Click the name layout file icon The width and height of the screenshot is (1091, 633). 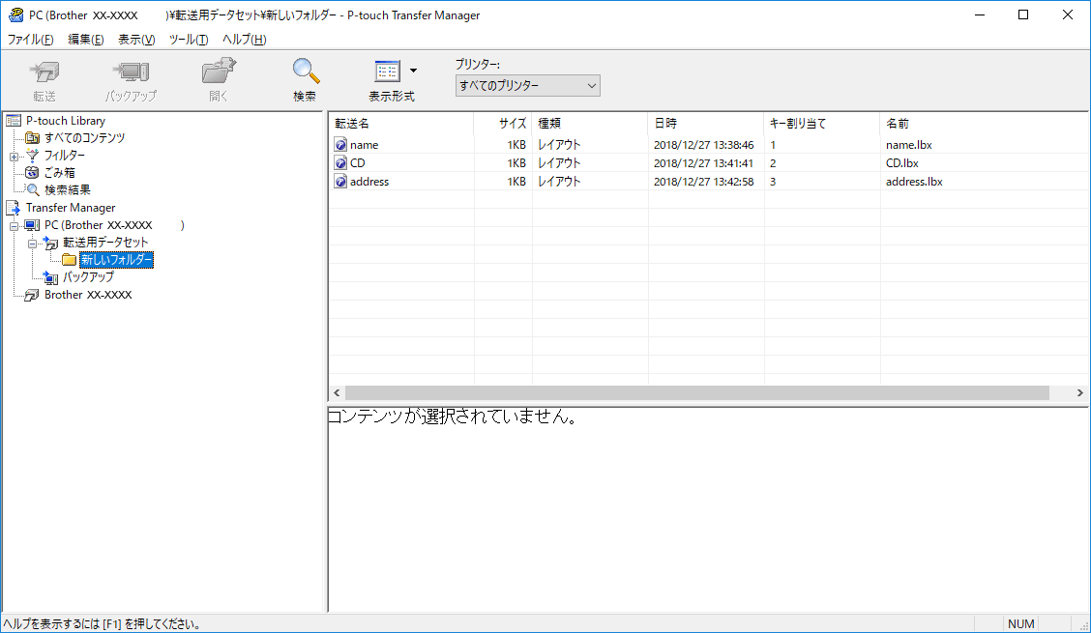340,145
